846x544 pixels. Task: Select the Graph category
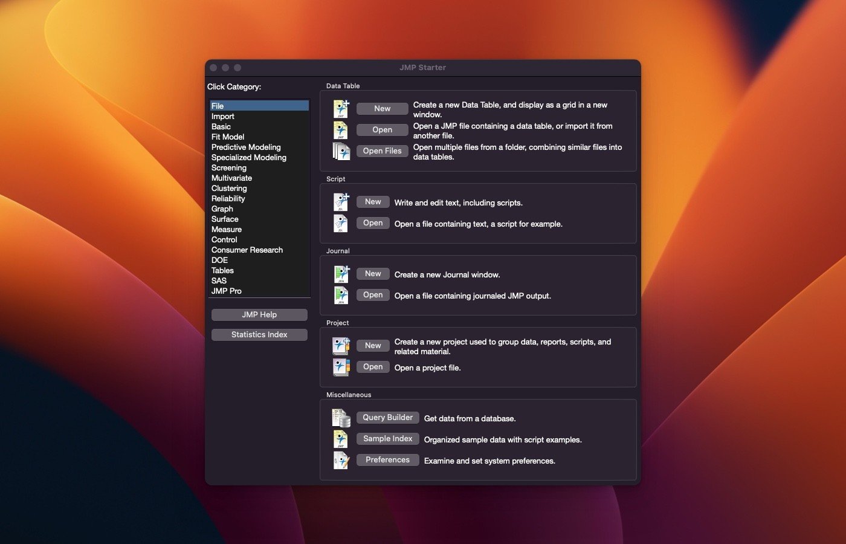coord(222,209)
